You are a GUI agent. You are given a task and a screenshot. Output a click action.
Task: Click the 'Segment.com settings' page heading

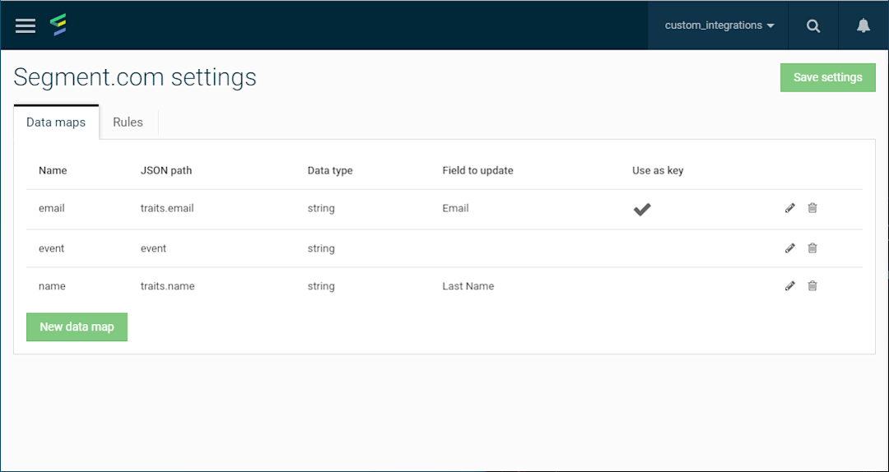pyautogui.click(x=135, y=77)
